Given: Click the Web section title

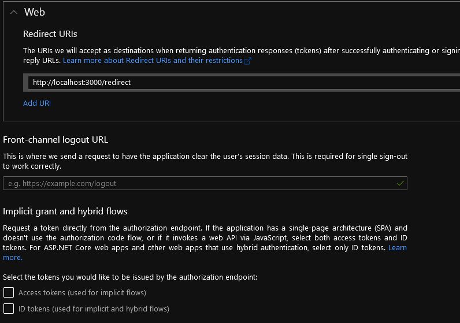Looking at the screenshot, I should (35, 12).
